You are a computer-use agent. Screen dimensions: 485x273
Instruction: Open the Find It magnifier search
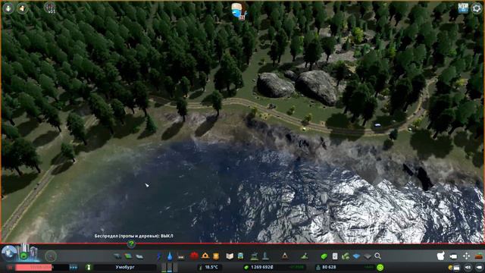[377, 256]
